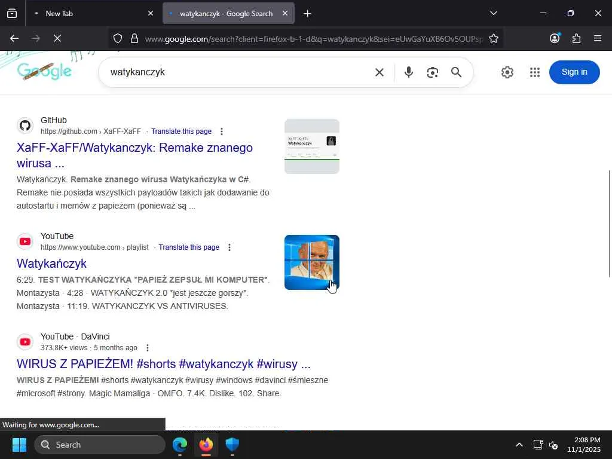Screen dimensions: 612x459
Task: Open the Watykańczyk YouTube playlist link
Action: pyautogui.click(x=51, y=264)
